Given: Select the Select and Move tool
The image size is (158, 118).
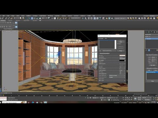Looking at the screenshot, I should point(32,18).
